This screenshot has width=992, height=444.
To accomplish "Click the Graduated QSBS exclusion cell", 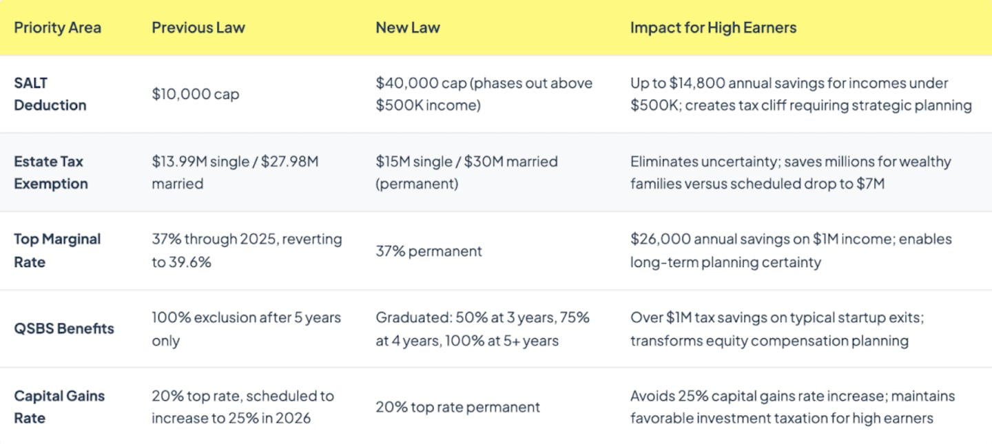I will click(x=482, y=329).
